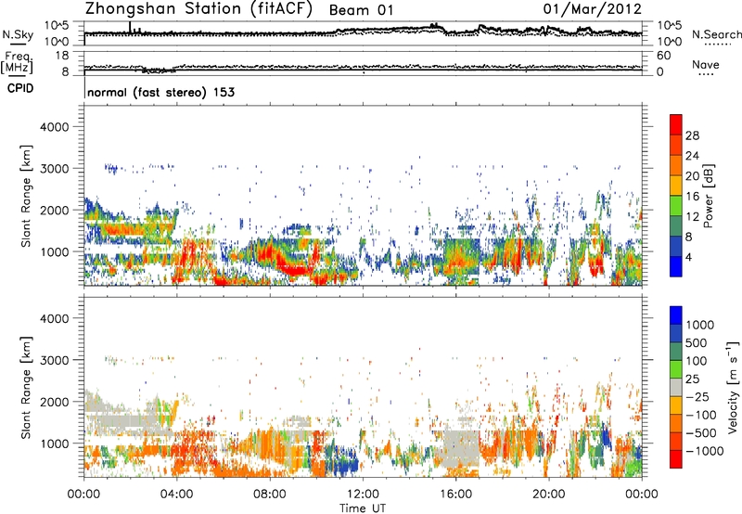Click the 01/Mar/2012 date text
Screen dimensions: 742x514
593,9
